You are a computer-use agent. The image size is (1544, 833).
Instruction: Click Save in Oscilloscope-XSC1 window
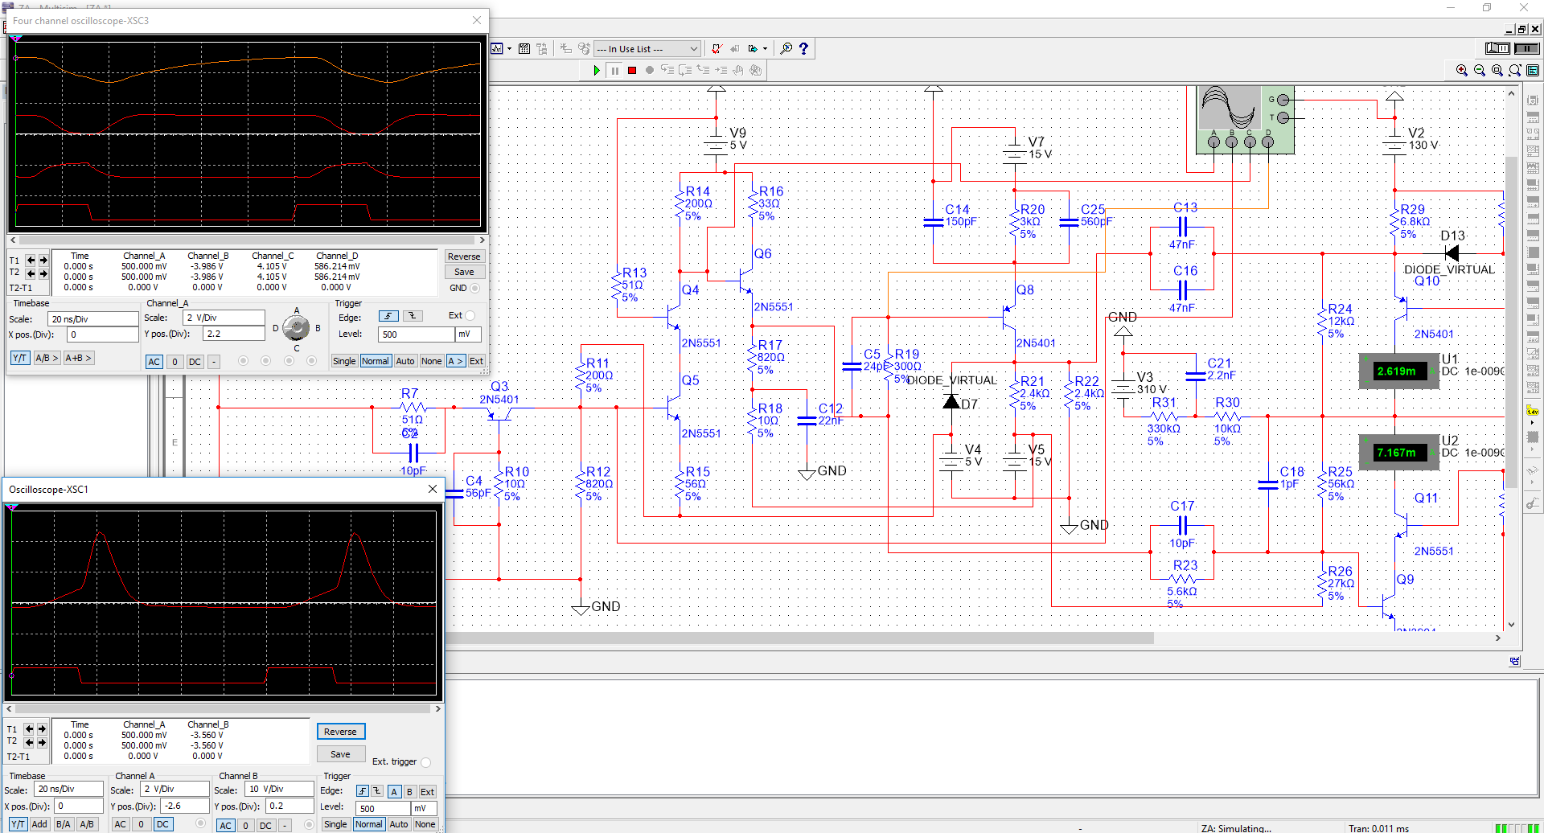point(340,754)
